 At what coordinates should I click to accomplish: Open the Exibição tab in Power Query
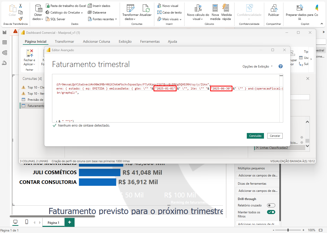tap(125, 41)
